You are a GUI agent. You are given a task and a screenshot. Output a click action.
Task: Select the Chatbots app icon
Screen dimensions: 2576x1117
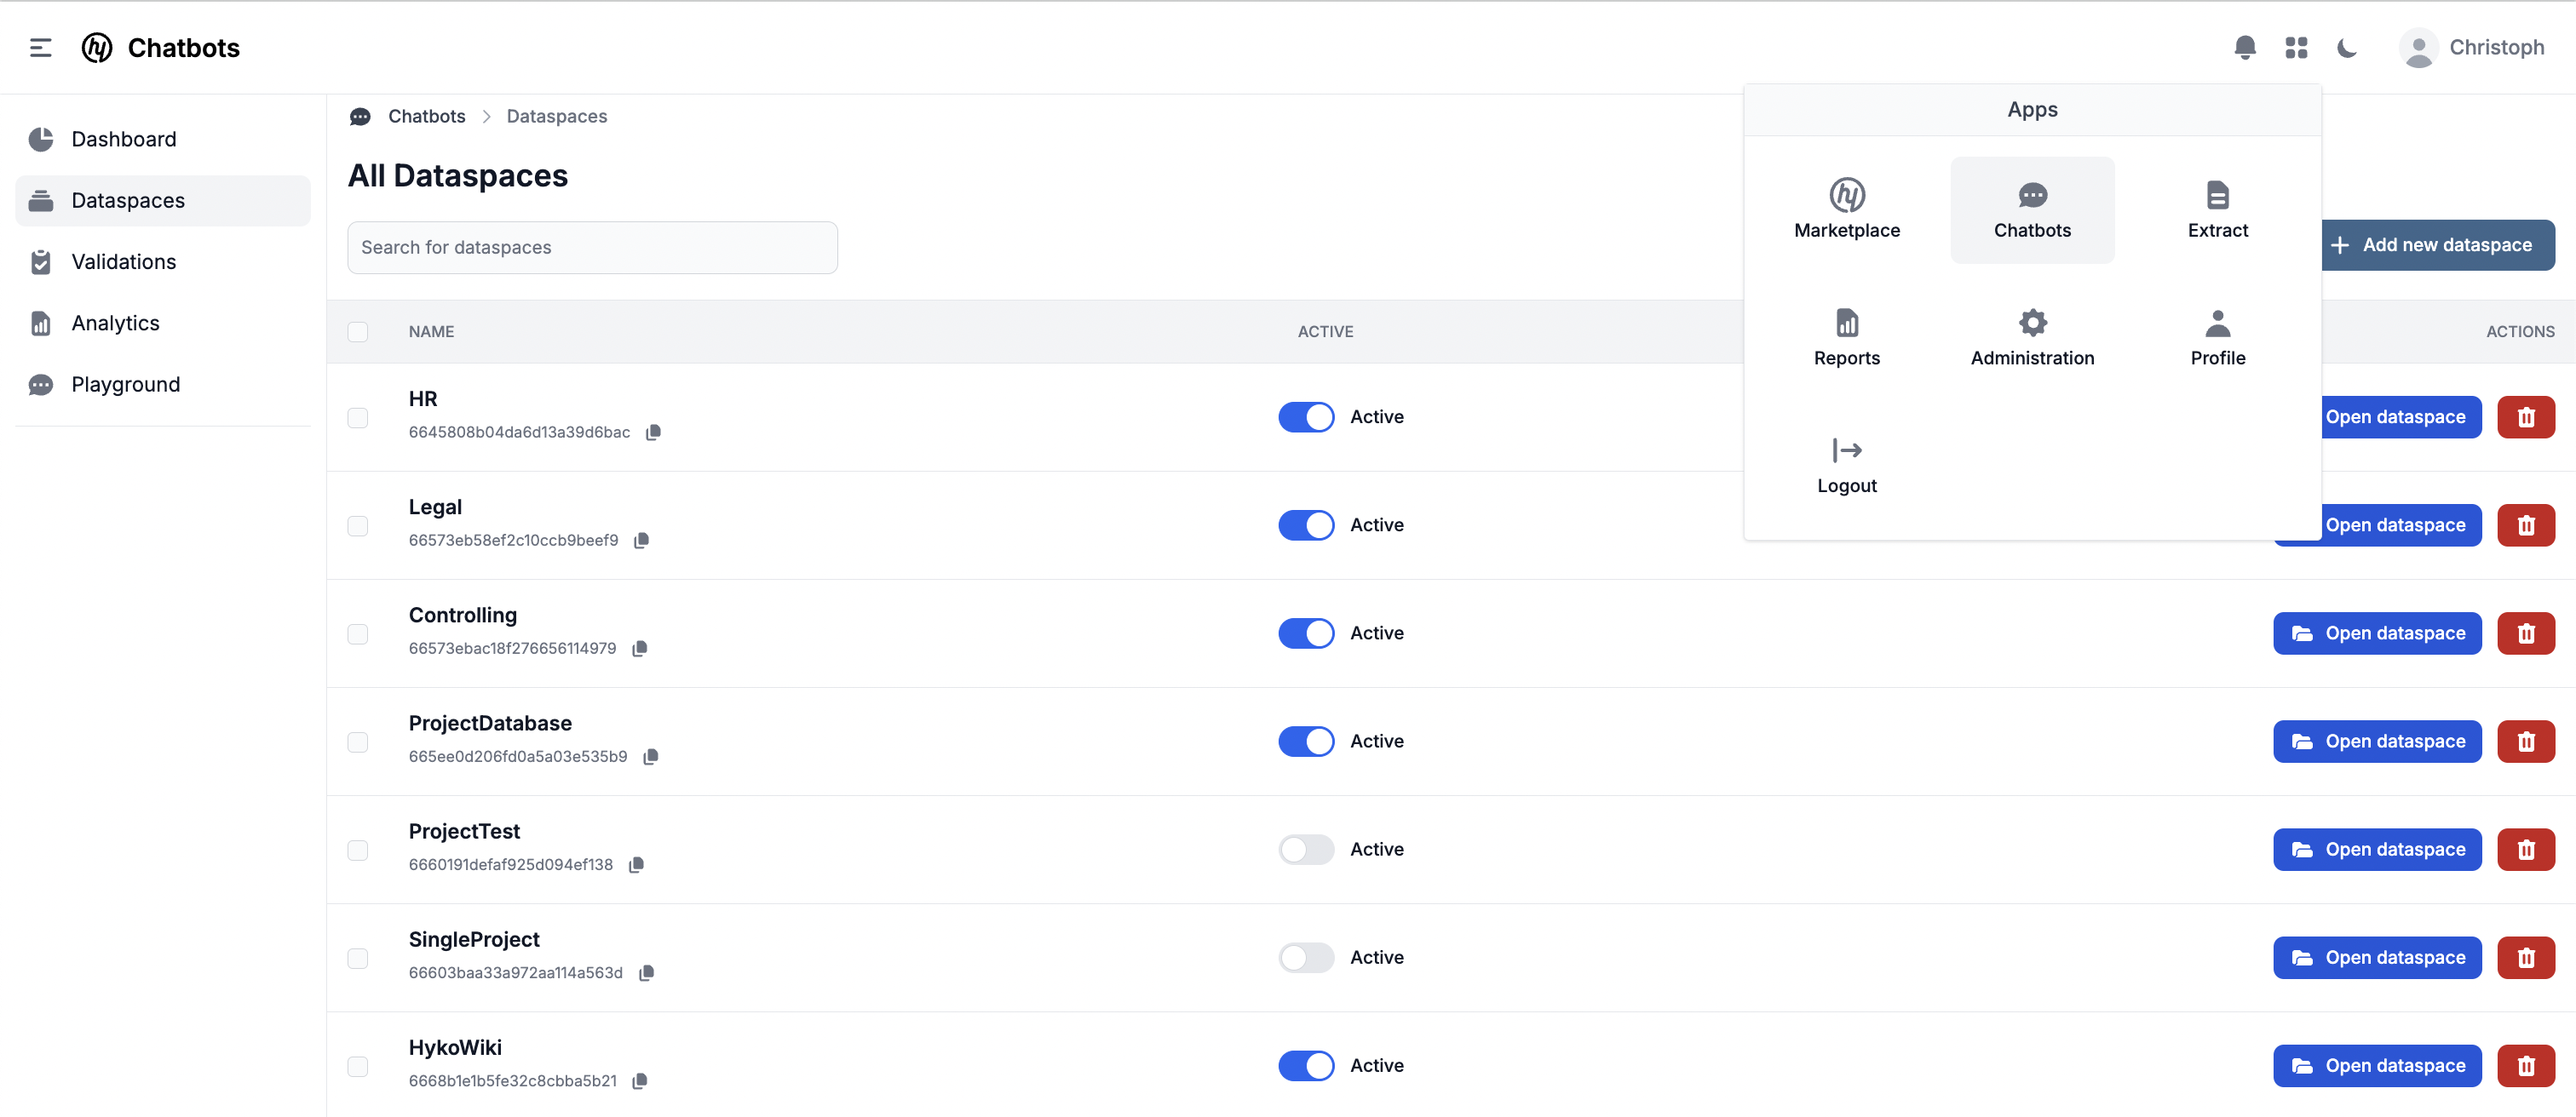(2032, 208)
